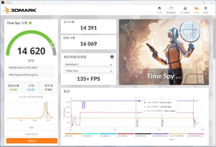
Task: Click the 很好 rating label
Action: tap(31, 61)
